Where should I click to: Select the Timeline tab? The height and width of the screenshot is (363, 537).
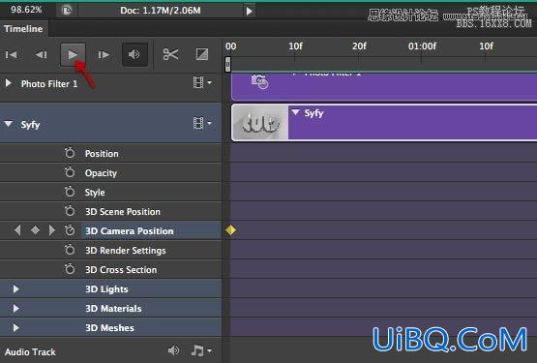pos(23,28)
